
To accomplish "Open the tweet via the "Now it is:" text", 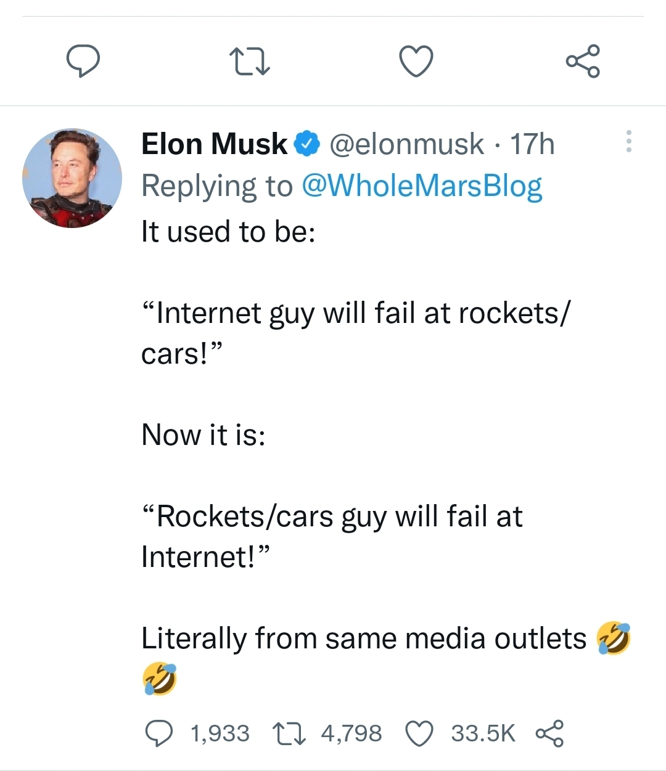I will point(203,434).
